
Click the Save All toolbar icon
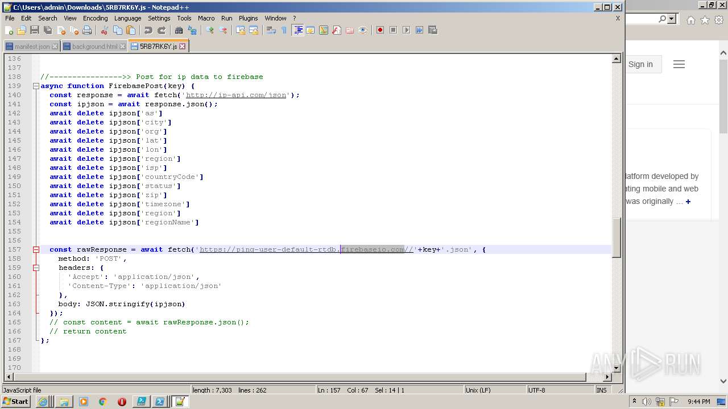tap(48, 30)
